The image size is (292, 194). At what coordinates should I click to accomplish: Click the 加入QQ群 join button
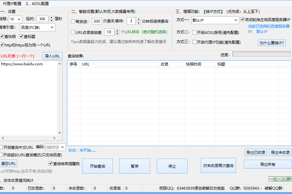[279, 179]
